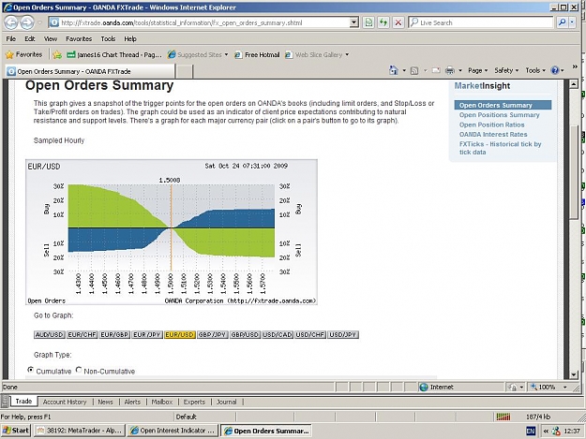Expand the address bar history dropdown
Screen dimensions: 586x439
(x=353, y=22)
